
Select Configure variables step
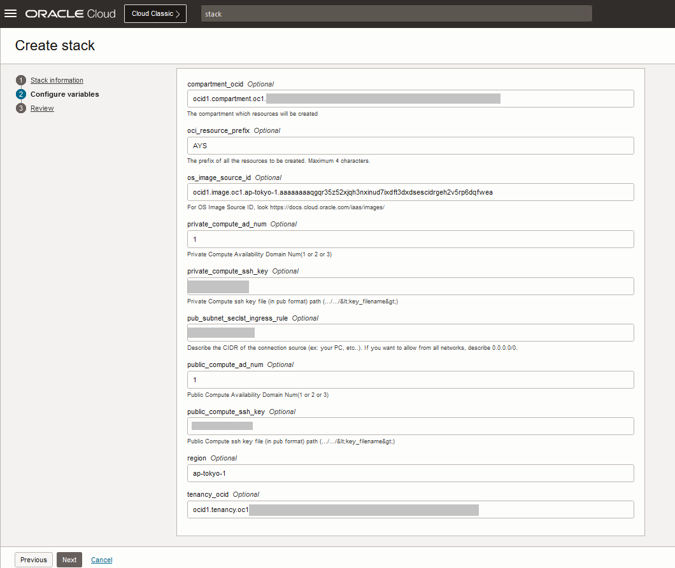pos(64,94)
